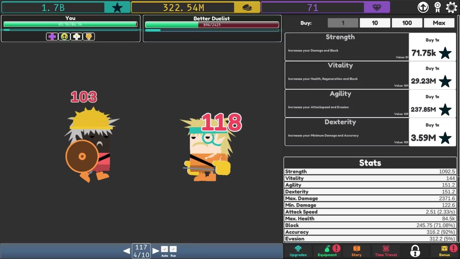The height and width of the screenshot is (259, 460).
Task: Click the Evasion stat row
Action: (x=370, y=239)
